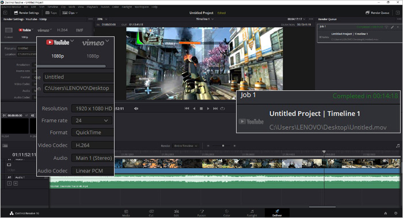Expand the top-right panel layout icon
The width and height of the screenshot is (403, 218).
pyautogui.click(x=398, y=13)
